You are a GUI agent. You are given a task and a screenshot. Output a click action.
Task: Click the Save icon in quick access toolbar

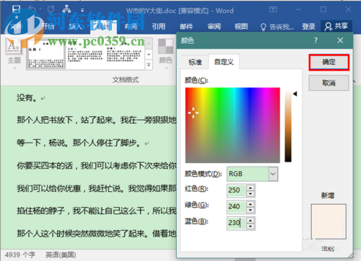[x=16, y=9]
